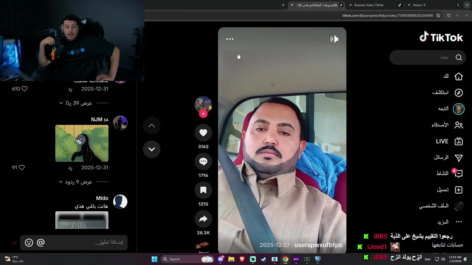Reload the page in browser
This screenshot has height=265, width=472.
(449, 15)
